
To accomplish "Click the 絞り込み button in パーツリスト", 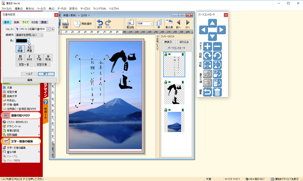I will tap(183, 42).
